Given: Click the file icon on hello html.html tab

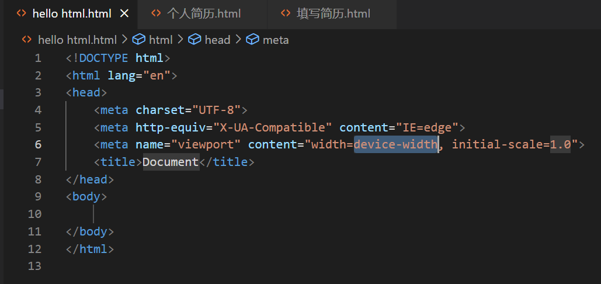Looking at the screenshot, I should [x=22, y=14].
